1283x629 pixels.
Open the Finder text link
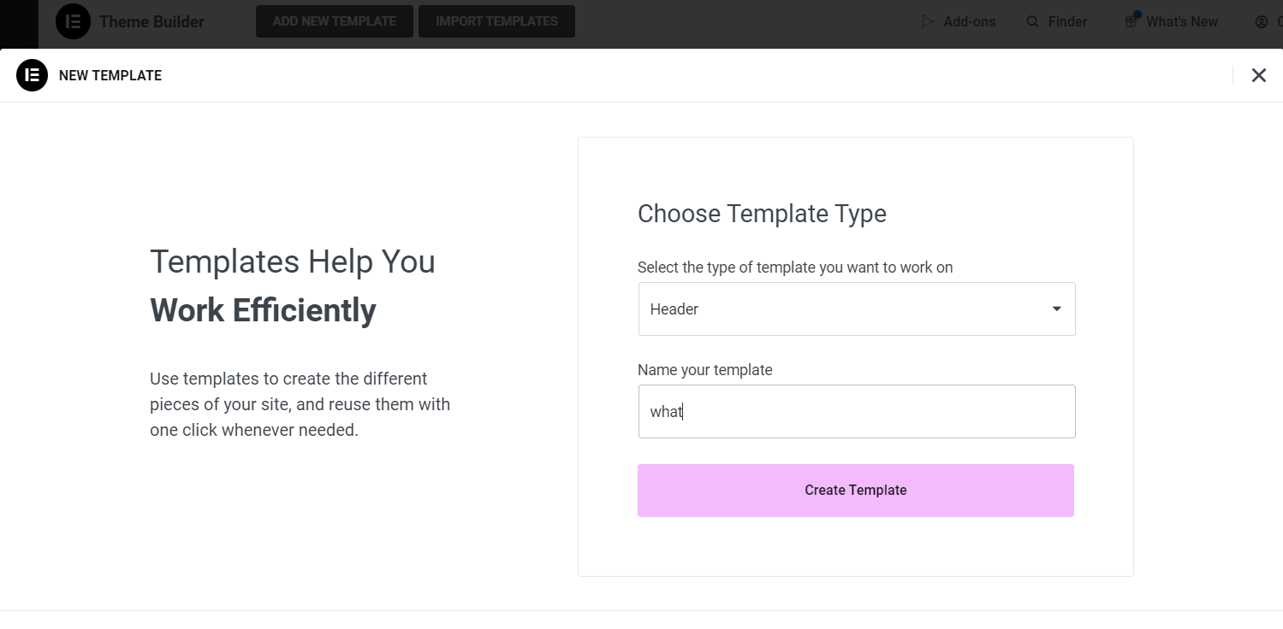point(1067,21)
